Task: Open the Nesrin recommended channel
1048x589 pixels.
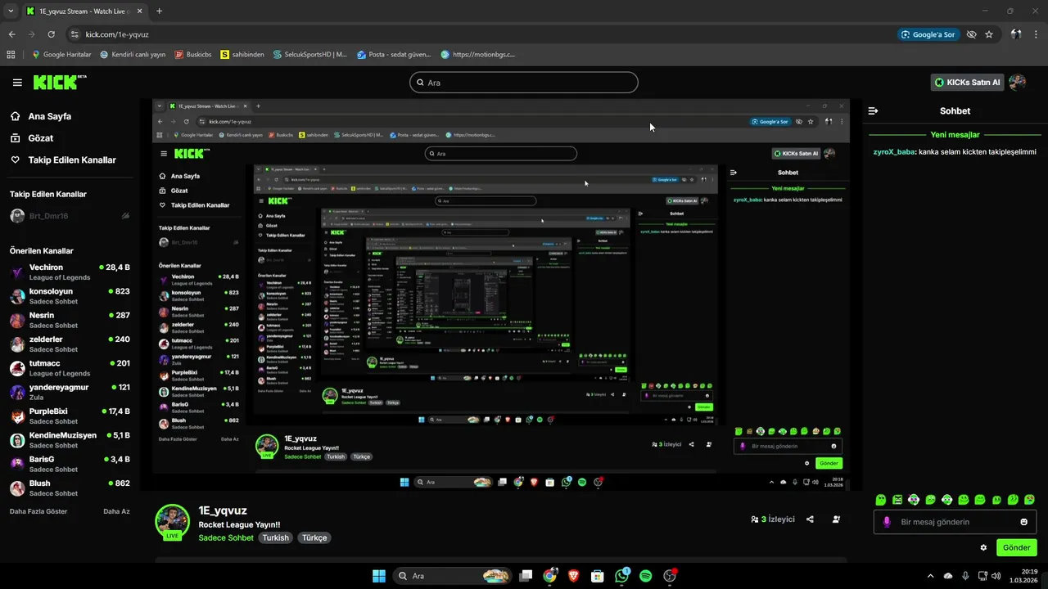Action: (x=70, y=320)
